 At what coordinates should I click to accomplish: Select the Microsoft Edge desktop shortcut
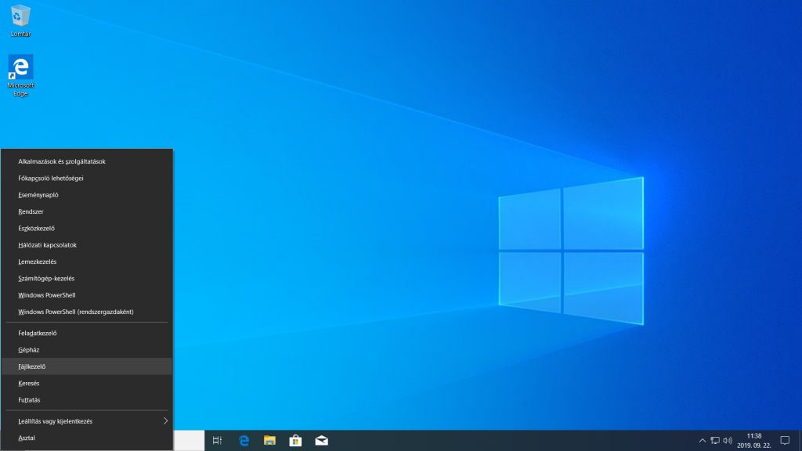click(x=20, y=75)
